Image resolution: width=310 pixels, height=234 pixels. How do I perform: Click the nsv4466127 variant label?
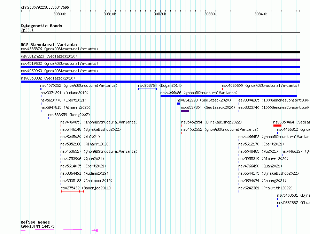point(296,151)
